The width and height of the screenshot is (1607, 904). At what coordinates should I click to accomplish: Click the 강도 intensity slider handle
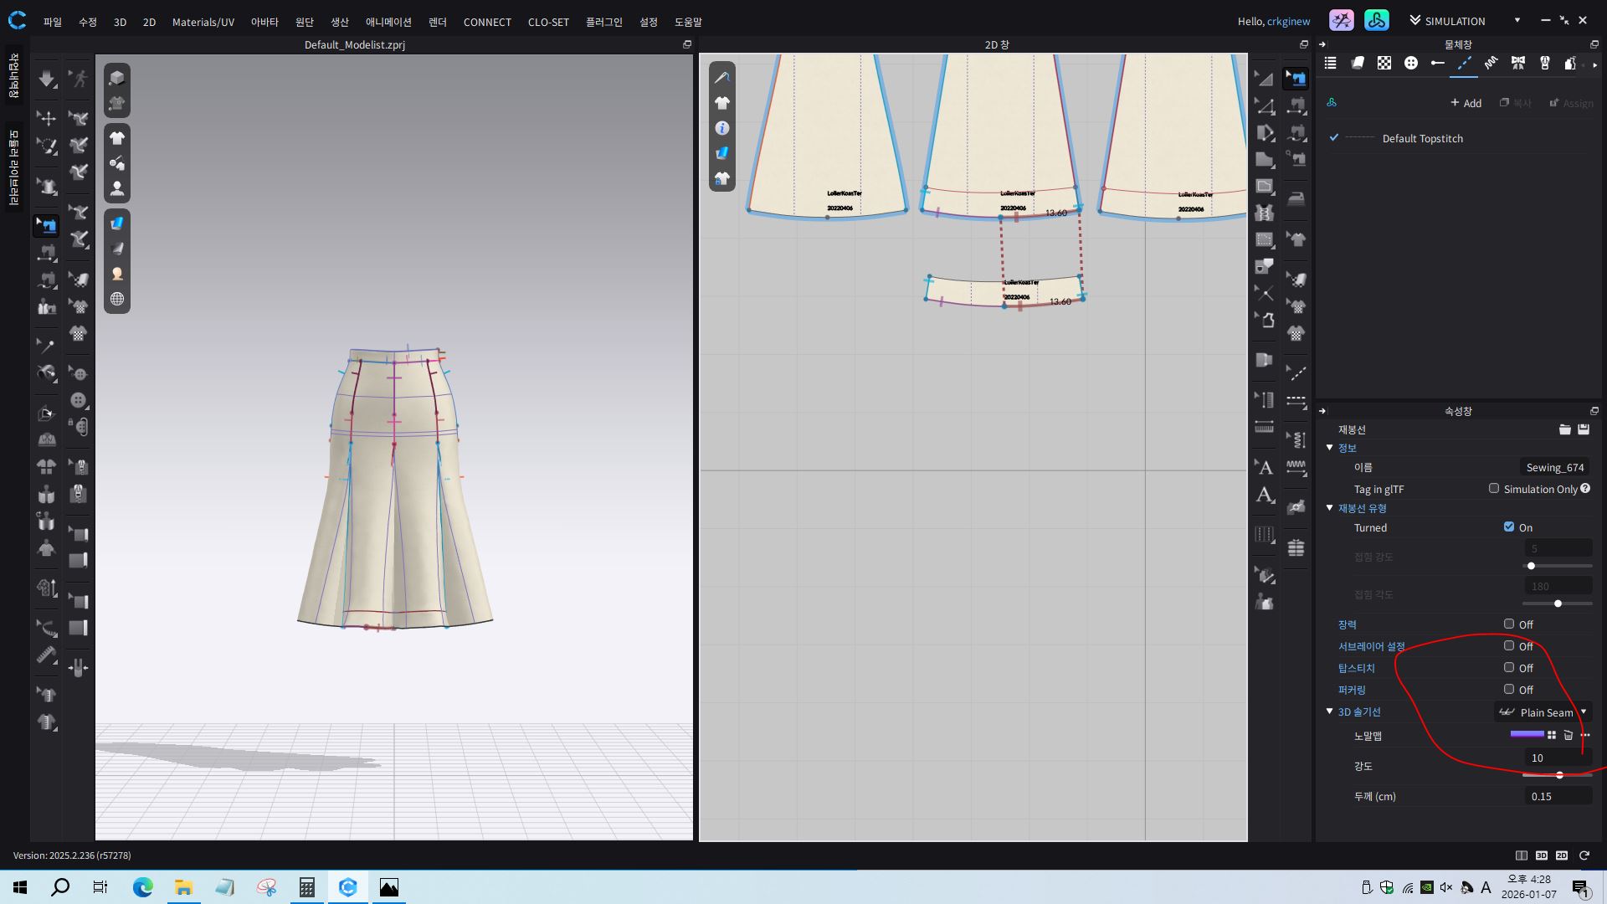coord(1559,775)
